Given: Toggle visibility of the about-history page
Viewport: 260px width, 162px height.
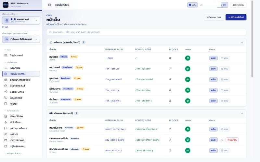Looking at the screenshot, I should click(188, 150).
